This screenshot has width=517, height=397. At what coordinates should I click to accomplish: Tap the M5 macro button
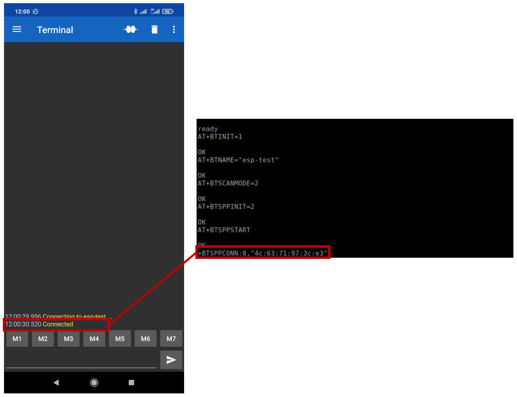(x=120, y=339)
